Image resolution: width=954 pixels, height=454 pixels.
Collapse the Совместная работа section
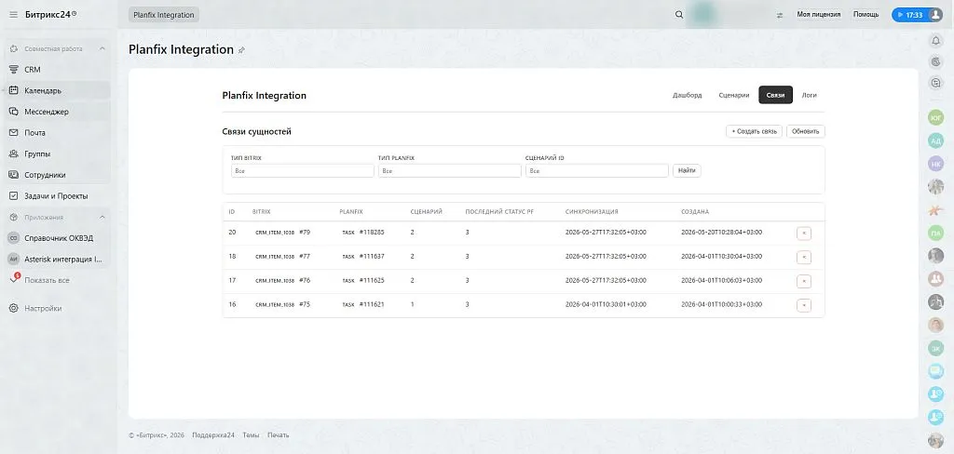coord(102,48)
